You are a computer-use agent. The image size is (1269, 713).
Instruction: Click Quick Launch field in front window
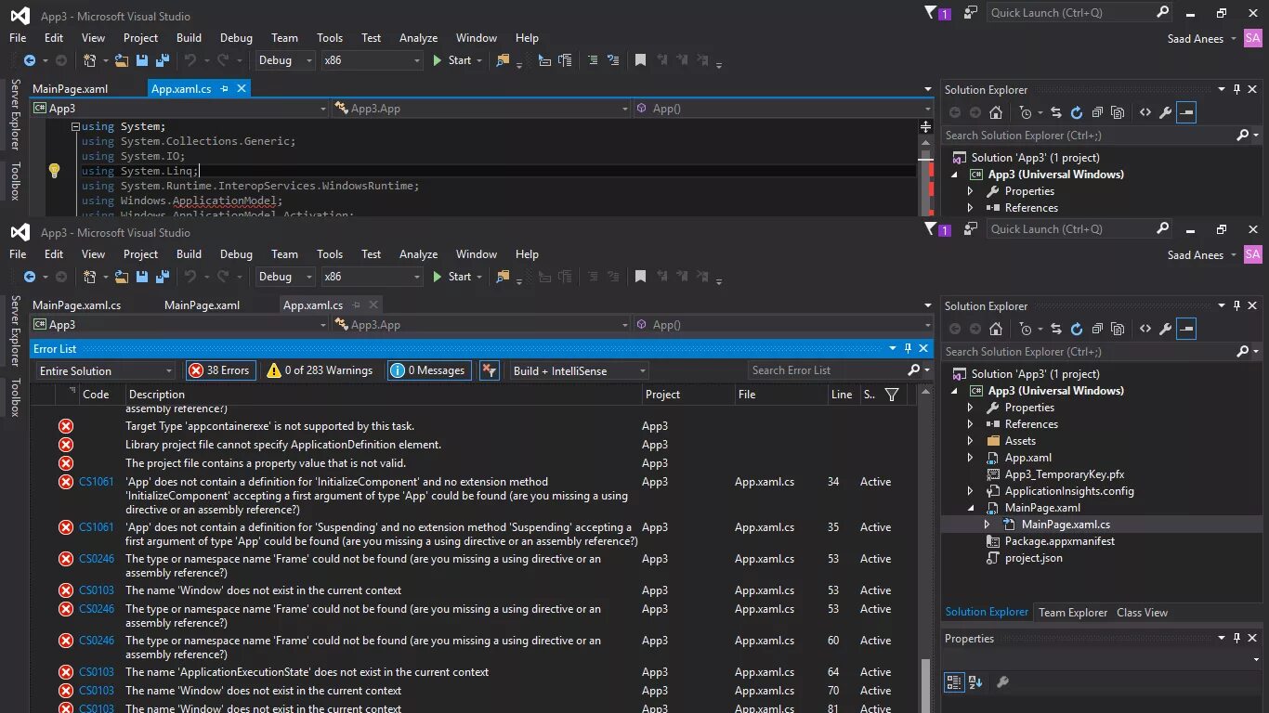click(x=1070, y=229)
